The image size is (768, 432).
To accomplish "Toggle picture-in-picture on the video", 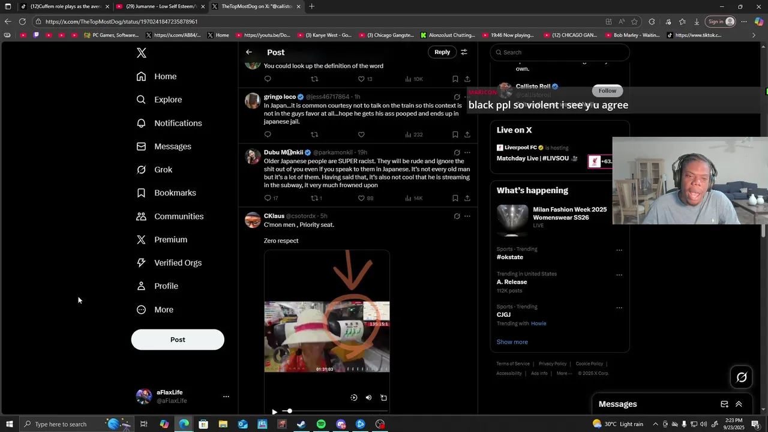I will 383,398.
